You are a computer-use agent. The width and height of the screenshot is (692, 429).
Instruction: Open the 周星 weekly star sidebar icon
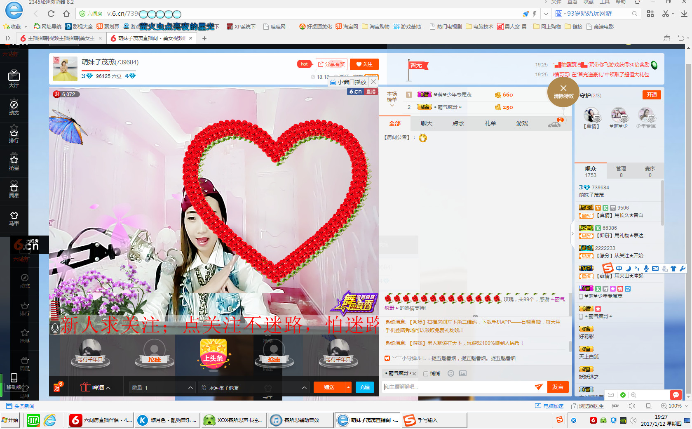tap(14, 190)
